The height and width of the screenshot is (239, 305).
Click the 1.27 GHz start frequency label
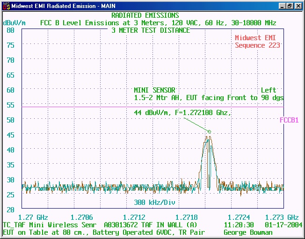pyautogui.click(x=33, y=217)
